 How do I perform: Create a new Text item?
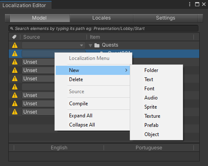coord(156,79)
